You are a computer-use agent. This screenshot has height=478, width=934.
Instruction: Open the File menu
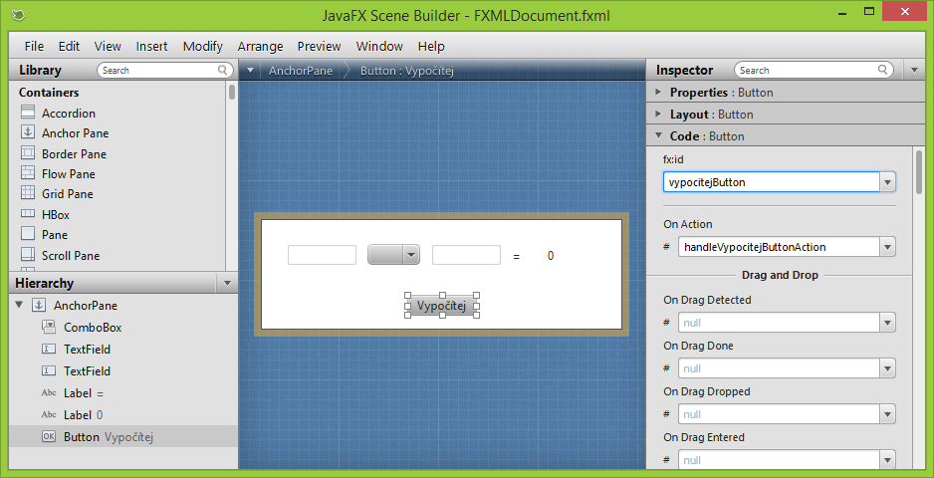tap(34, 46)
